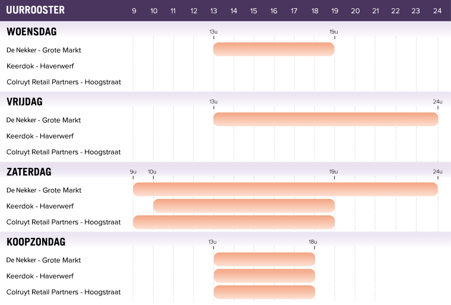Click the 18u marker under Koopzondag
Image resolution: width=451 pixels, height=305 pixels.
click(313, 242)
